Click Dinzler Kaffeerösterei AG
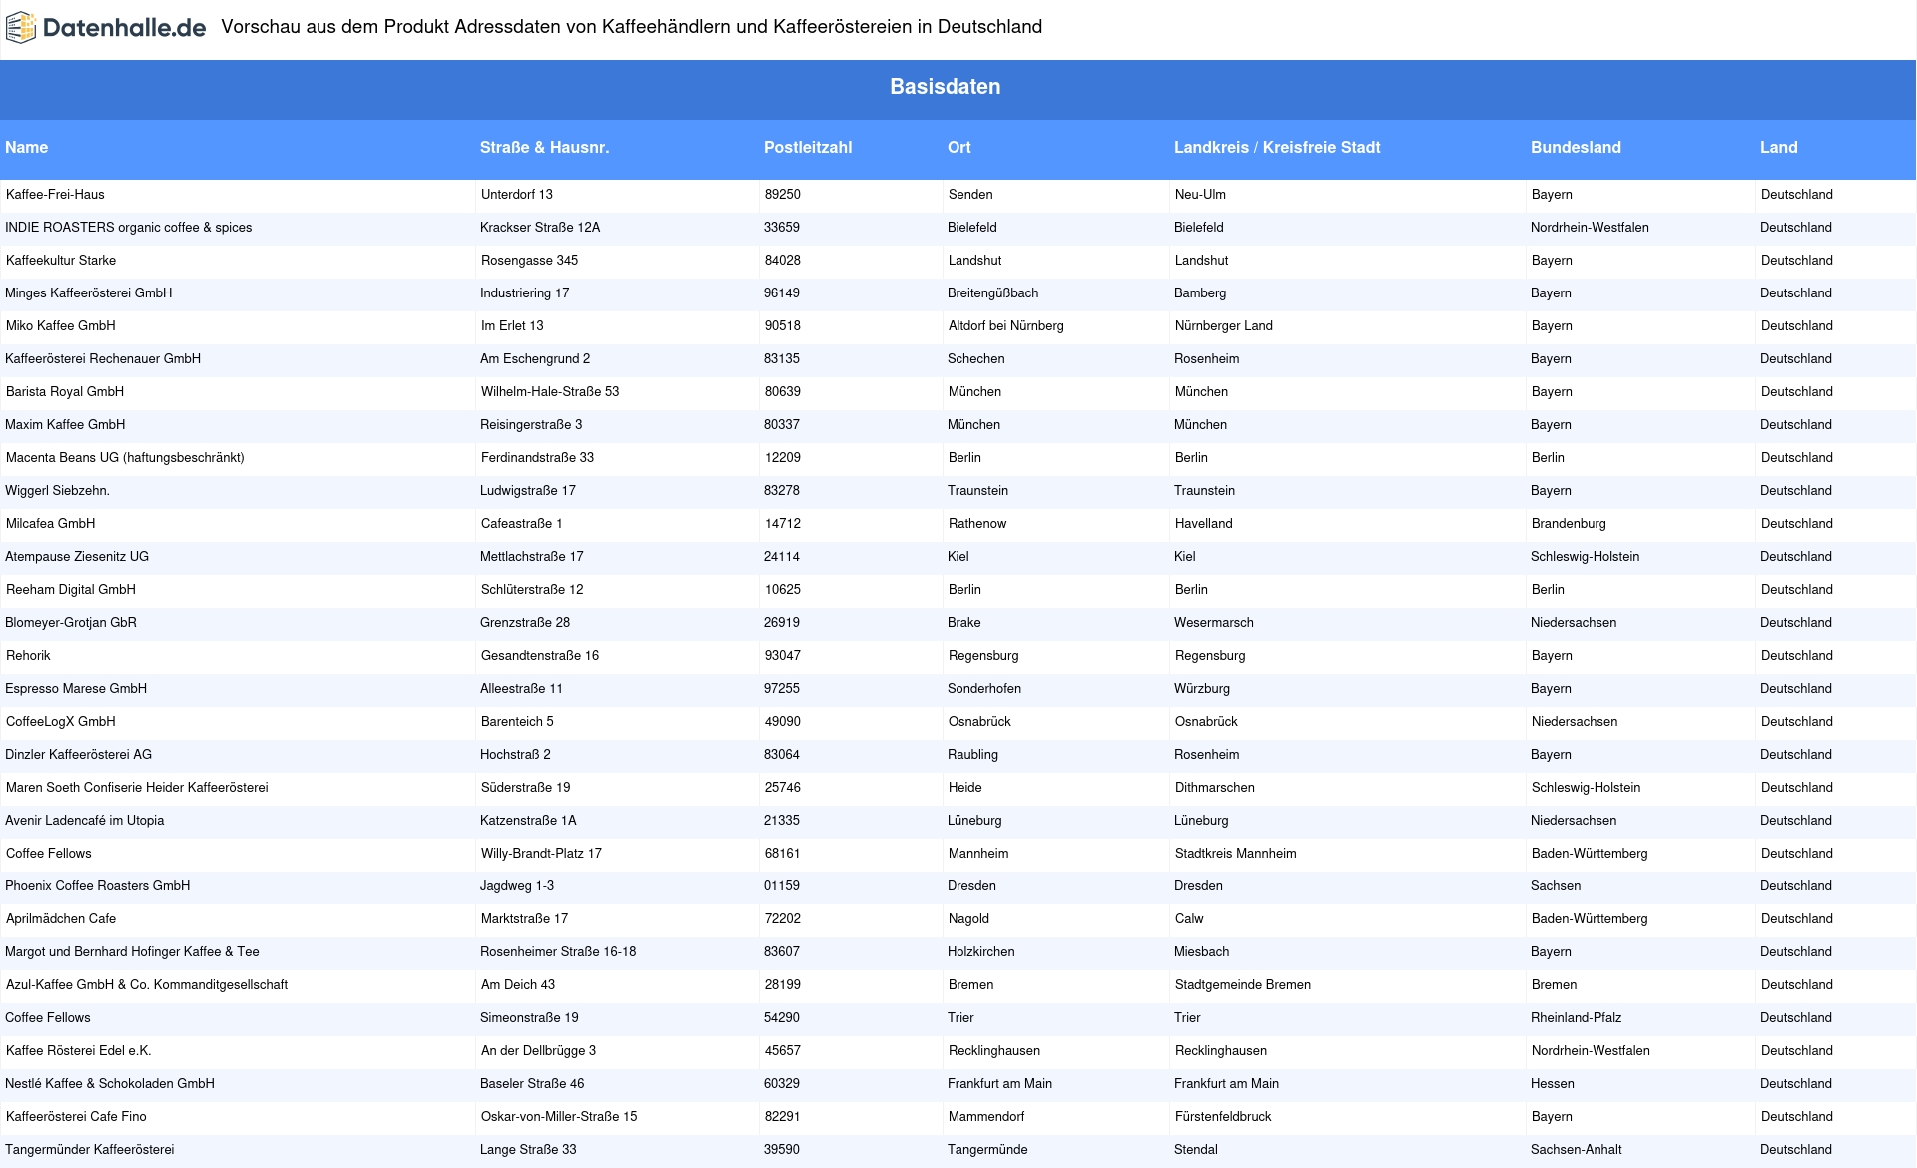 point(79,755)
